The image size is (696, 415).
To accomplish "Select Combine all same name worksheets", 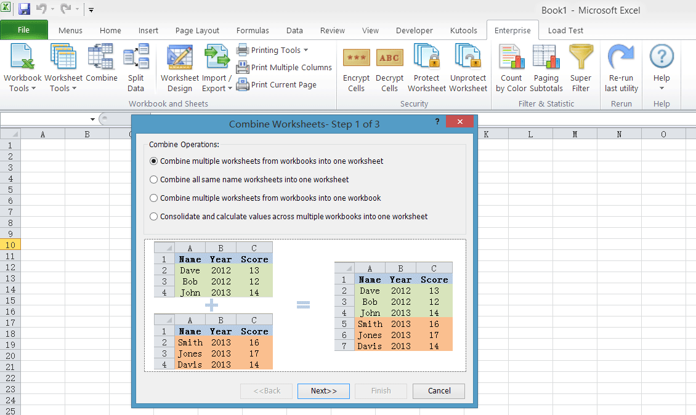I will pos(153,180).
